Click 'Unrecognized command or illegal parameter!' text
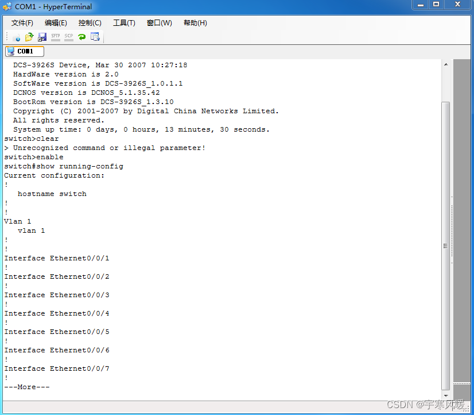Screen dimensions: 474x415 [x=109, y=148]
